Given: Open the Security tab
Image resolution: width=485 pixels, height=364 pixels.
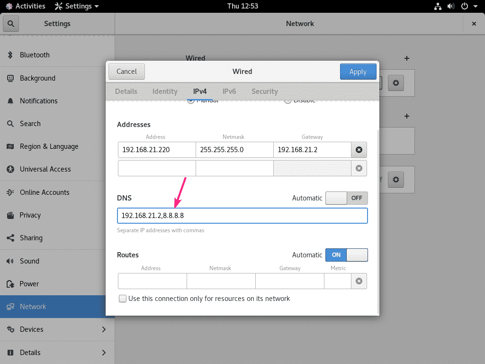Looking at the screenshot, I should [264, 91].
